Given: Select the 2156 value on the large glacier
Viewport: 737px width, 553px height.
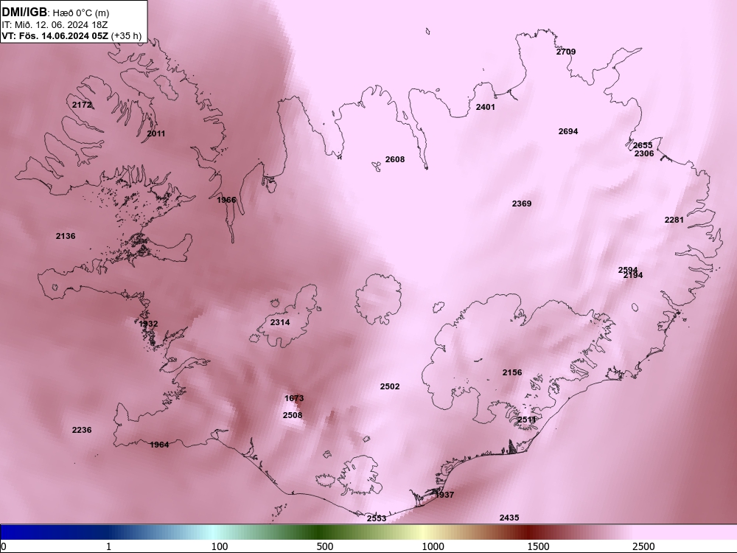Looking at the screenshot, I should pyautogui.click(x=512, y=372).
